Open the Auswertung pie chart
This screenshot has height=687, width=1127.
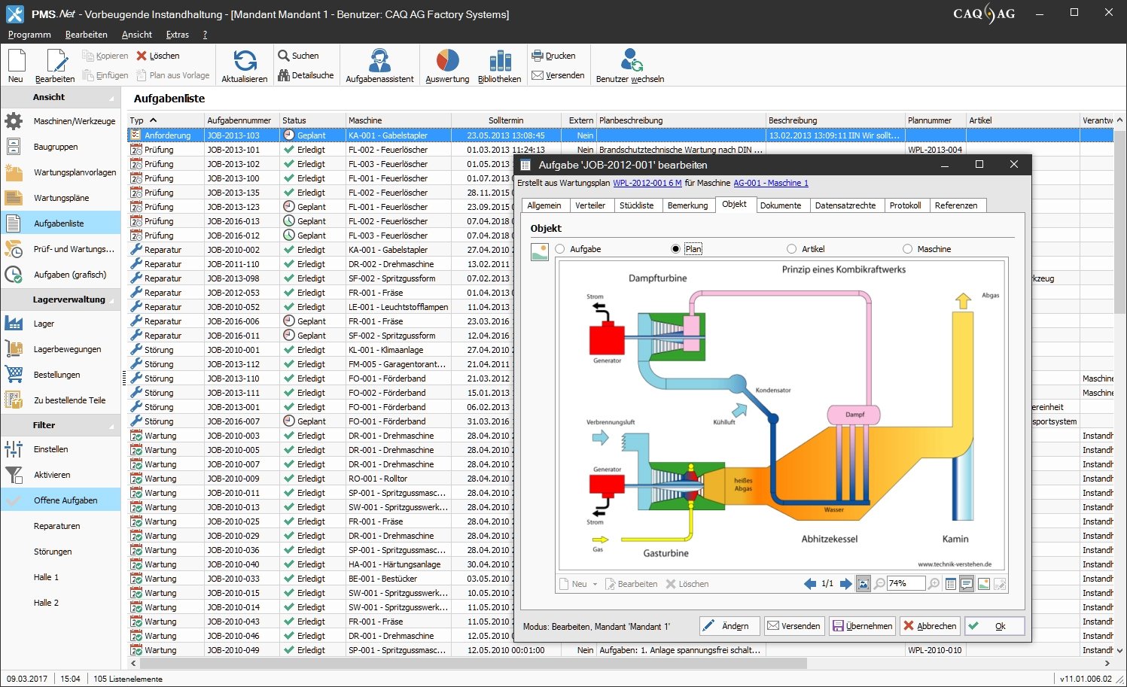coord(447,65)
